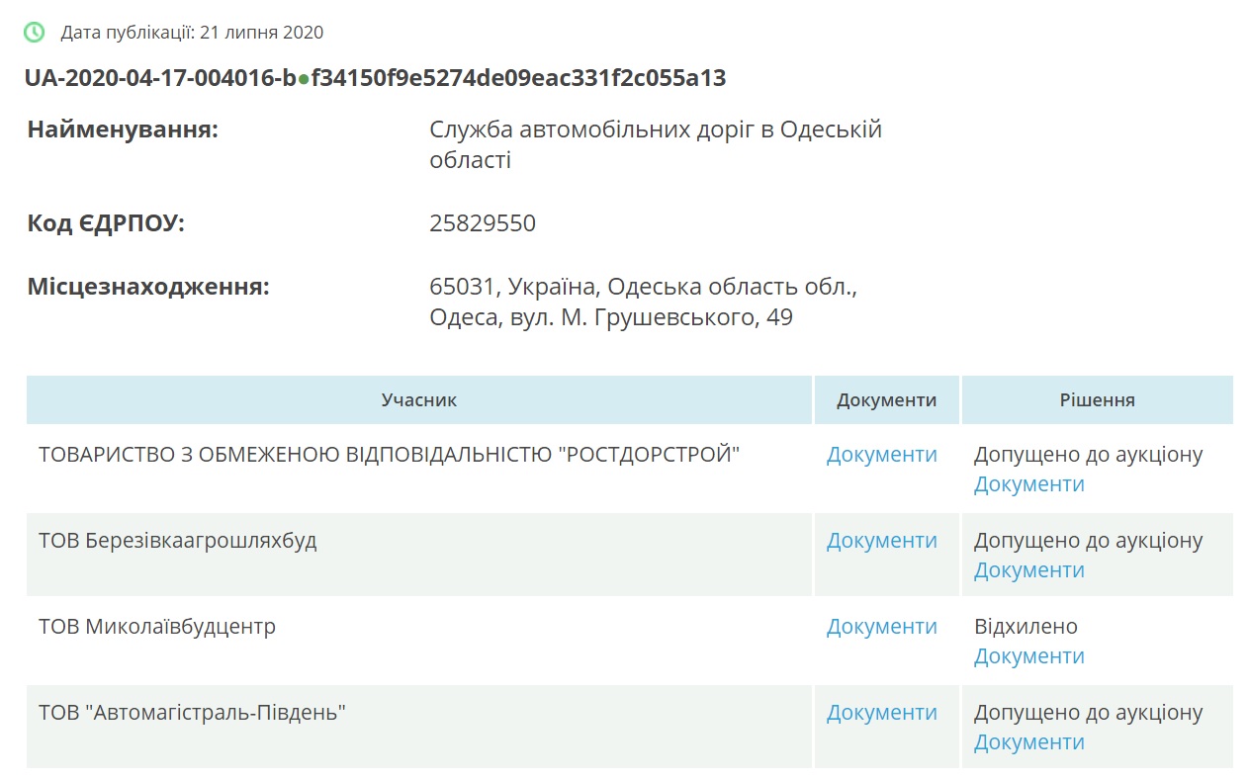Open Документи link for ТОВ Миколаївбудцентр in Документи column
Viewport: 1249px width, 780px height.
click(882, 627)
